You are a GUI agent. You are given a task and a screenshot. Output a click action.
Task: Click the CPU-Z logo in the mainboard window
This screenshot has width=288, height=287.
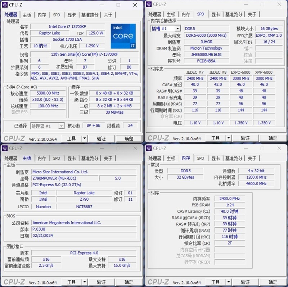click(x=14, y=282)
